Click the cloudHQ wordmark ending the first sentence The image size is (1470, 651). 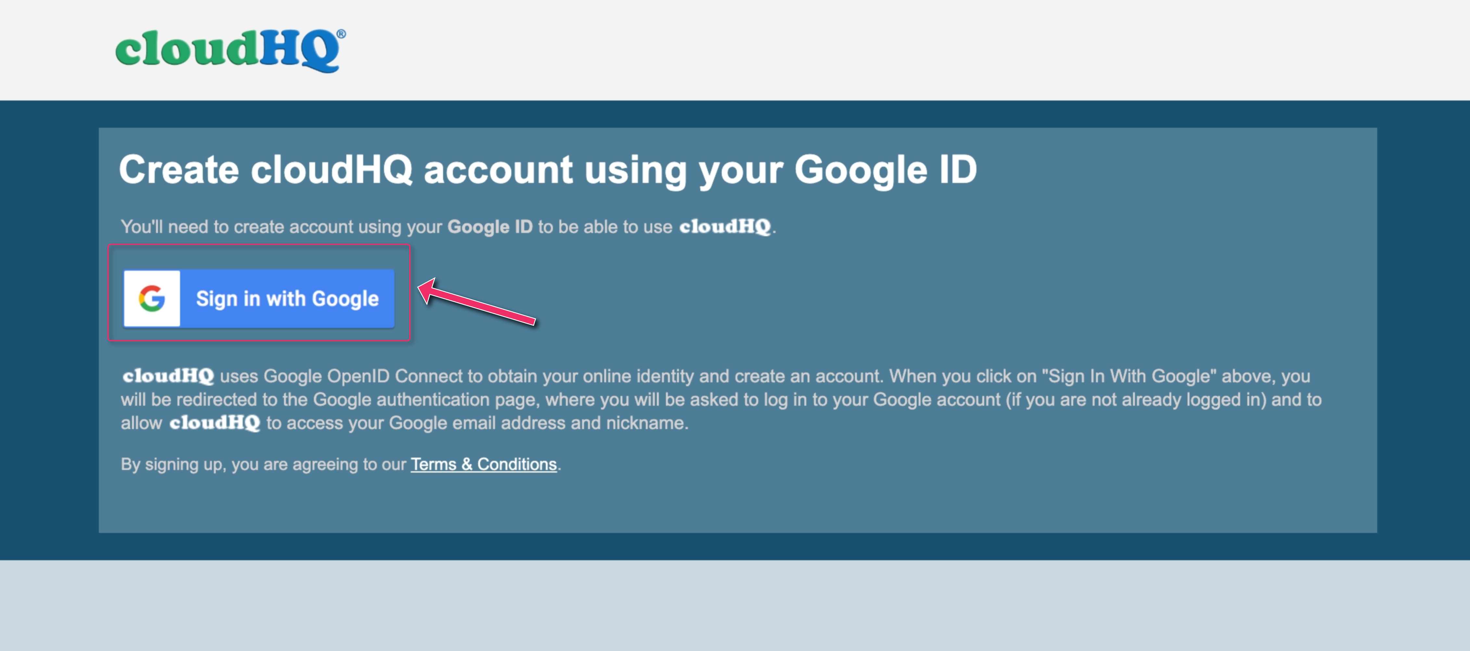coord(725,227)
